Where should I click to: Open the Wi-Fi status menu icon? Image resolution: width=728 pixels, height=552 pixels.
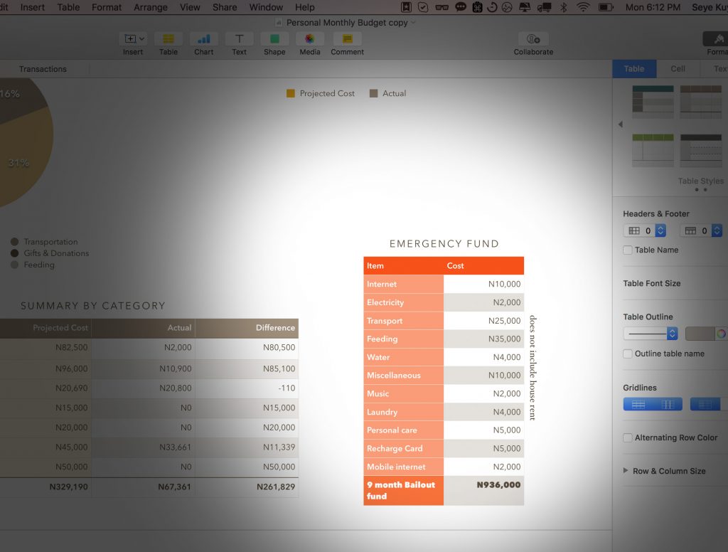(x=583, y=7)
